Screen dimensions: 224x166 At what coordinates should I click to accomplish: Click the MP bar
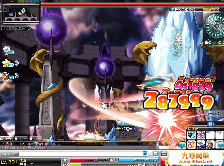point(138,160)
